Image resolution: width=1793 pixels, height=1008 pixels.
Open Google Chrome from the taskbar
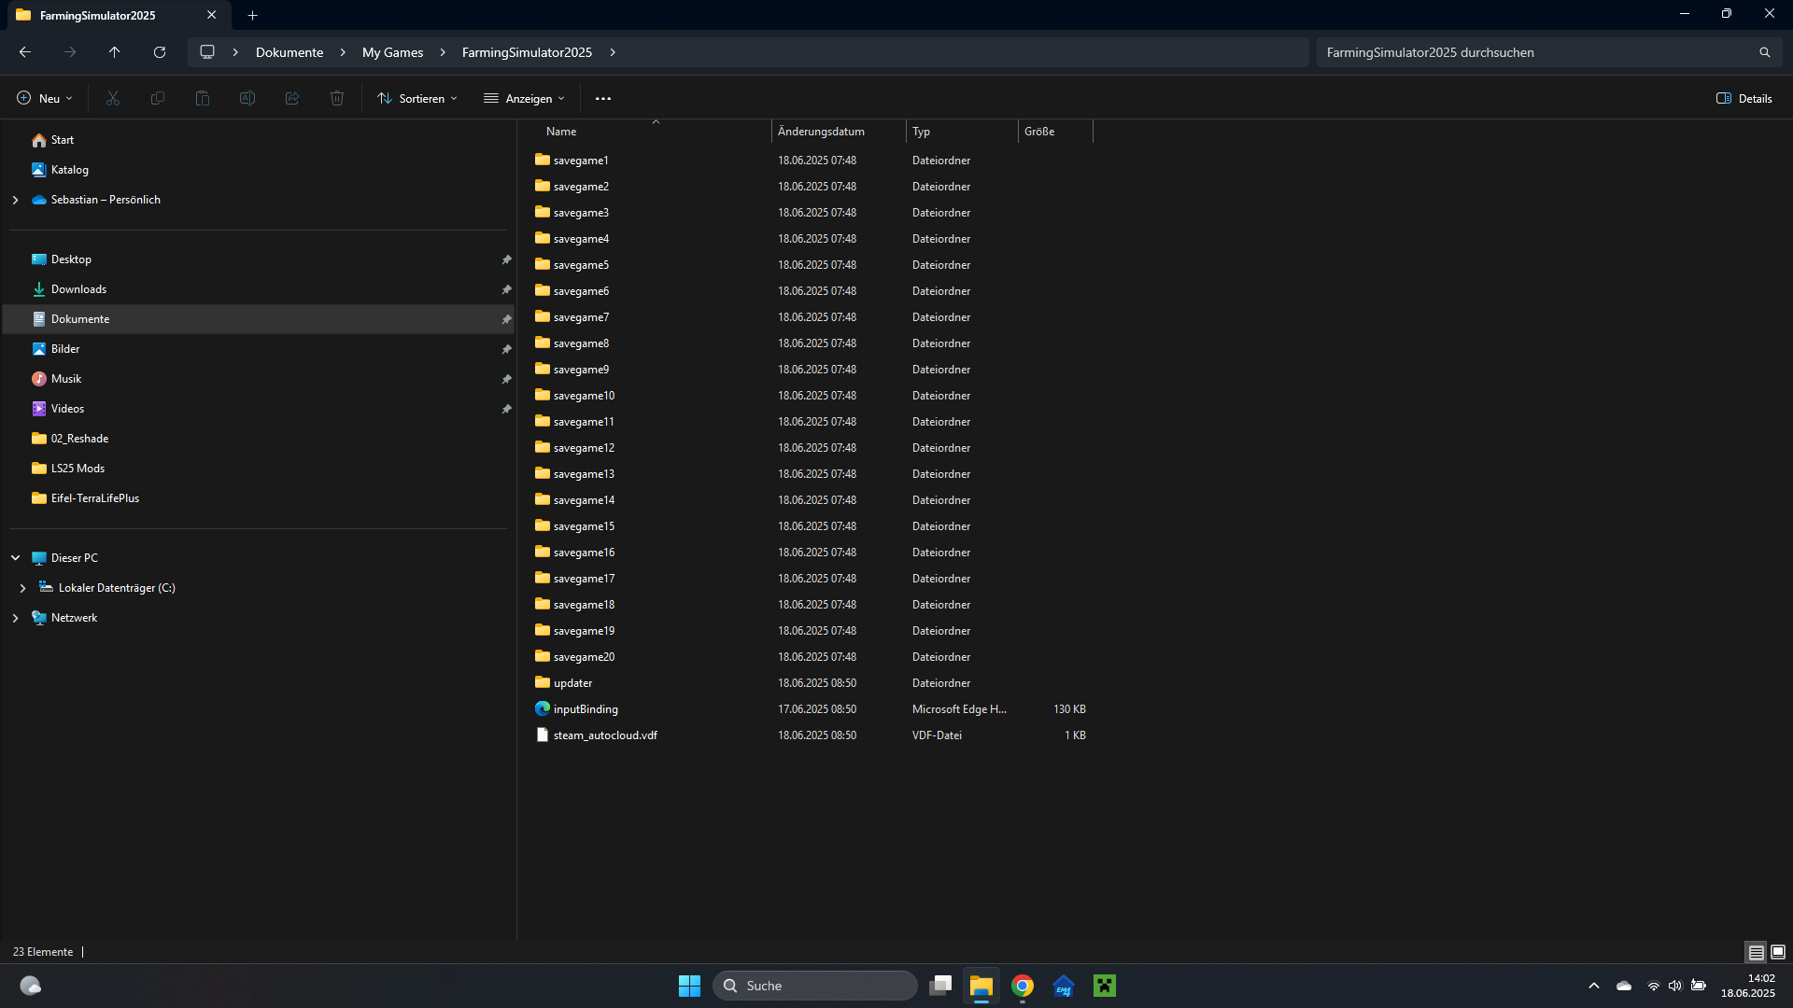click(x=1023, y=986)
